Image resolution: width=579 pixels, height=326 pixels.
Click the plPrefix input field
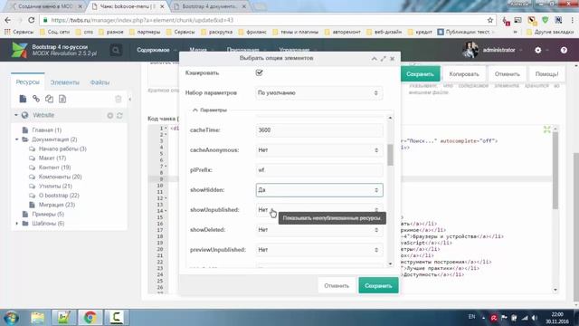318,170
